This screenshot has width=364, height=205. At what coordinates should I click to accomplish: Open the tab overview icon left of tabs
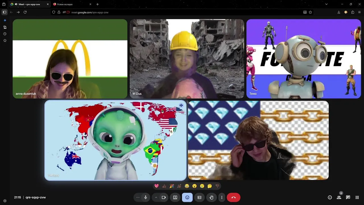pyautogui.click(x=4, y=4)
